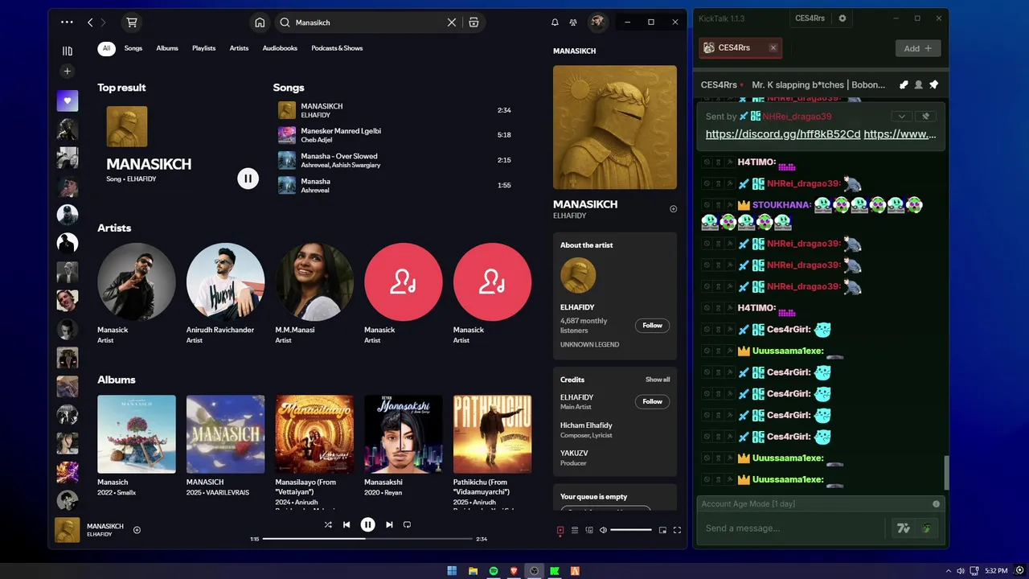Open the friend activity icon
The width and height of the screenshot is (1029, 579).
(573, 23)
